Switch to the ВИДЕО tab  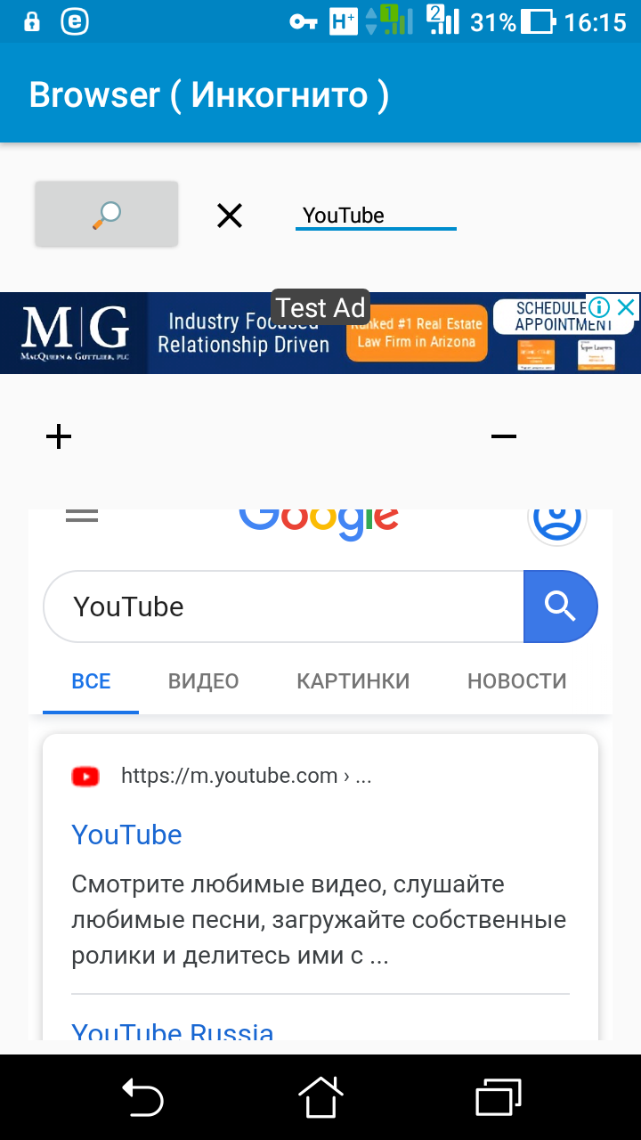[x=204, y=681]
